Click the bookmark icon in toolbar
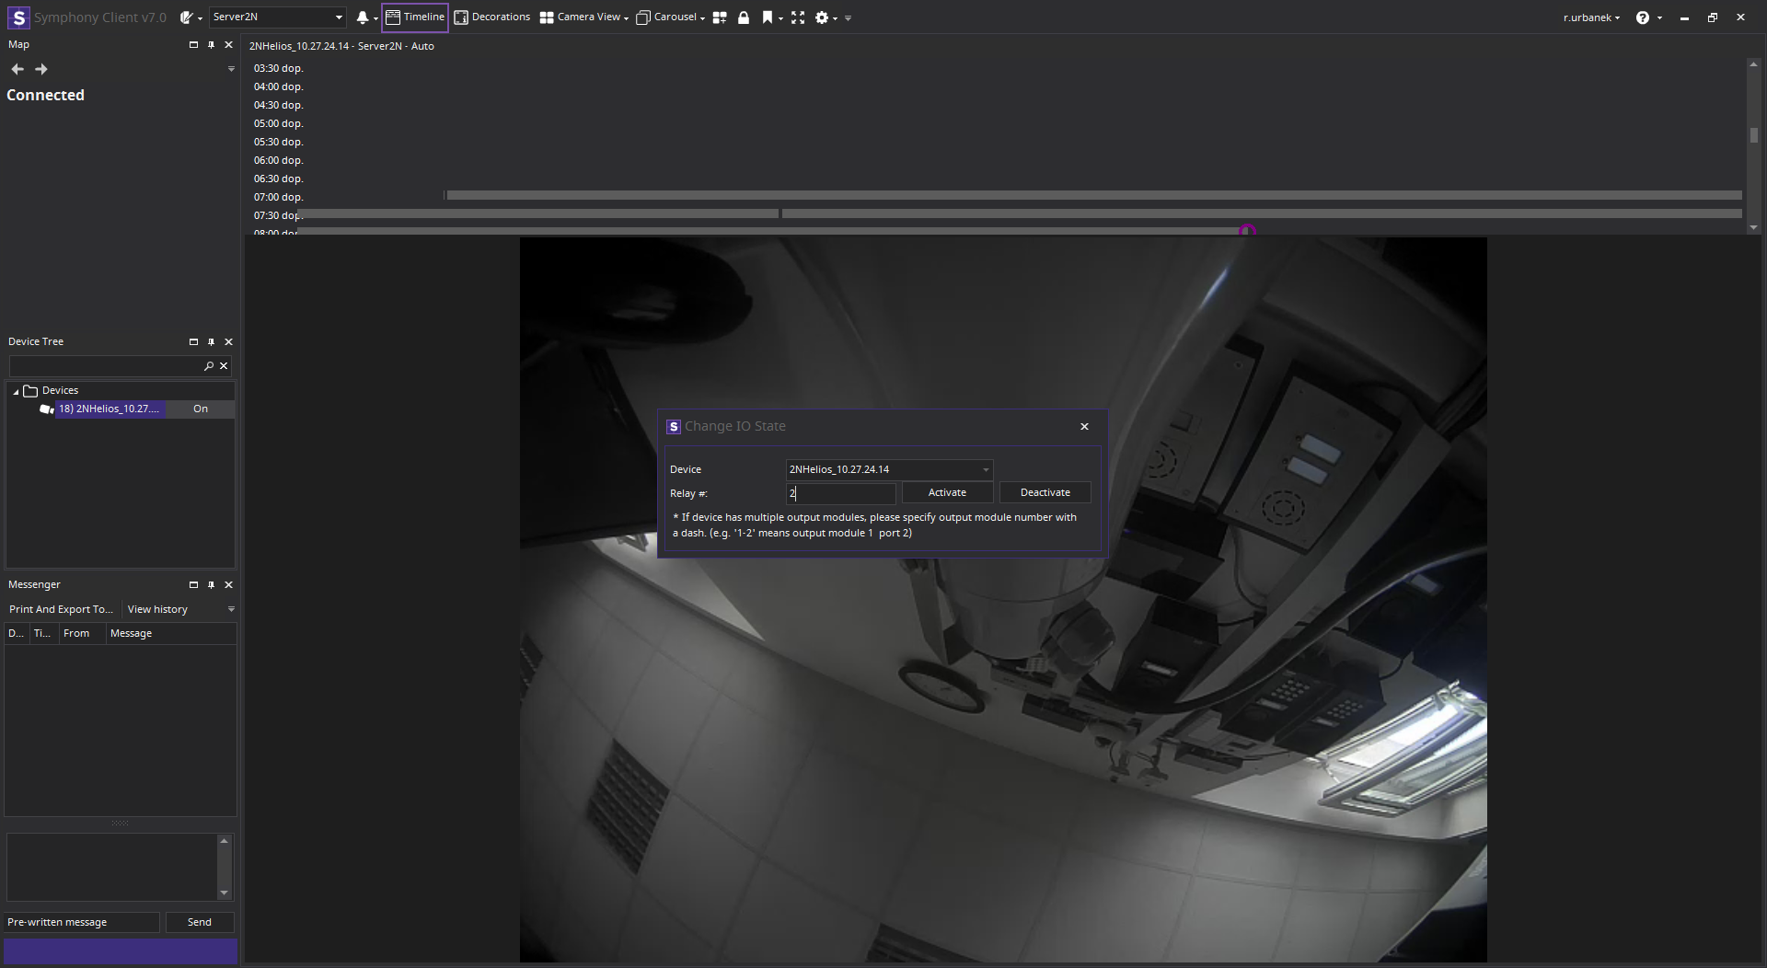Image resolution: width=1767 pixels, height=968 pixels. point(767,17)
